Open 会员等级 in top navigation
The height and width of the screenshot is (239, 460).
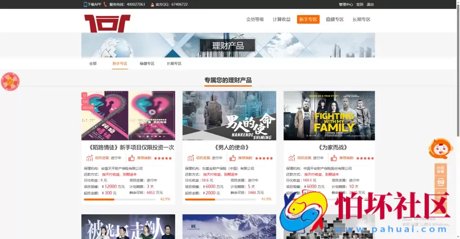[255, 19]
